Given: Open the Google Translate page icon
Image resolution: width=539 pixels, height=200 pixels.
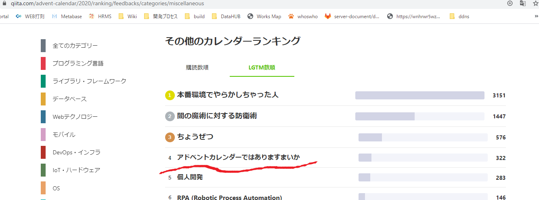Looking at the screenshot, I should [x=522, y=3].
